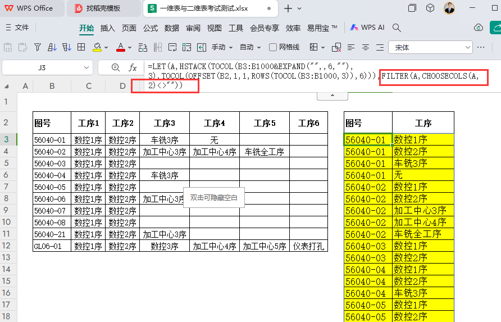The height and width of the screenshot is (322, 501).
Task: Click the cloud sync status icon
Action: (x=479, y=28)
